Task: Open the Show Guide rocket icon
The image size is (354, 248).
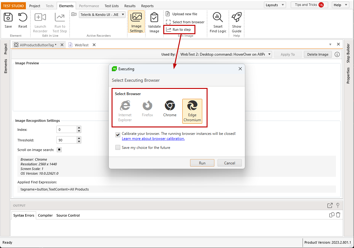Action: click(x=237, y=17)
